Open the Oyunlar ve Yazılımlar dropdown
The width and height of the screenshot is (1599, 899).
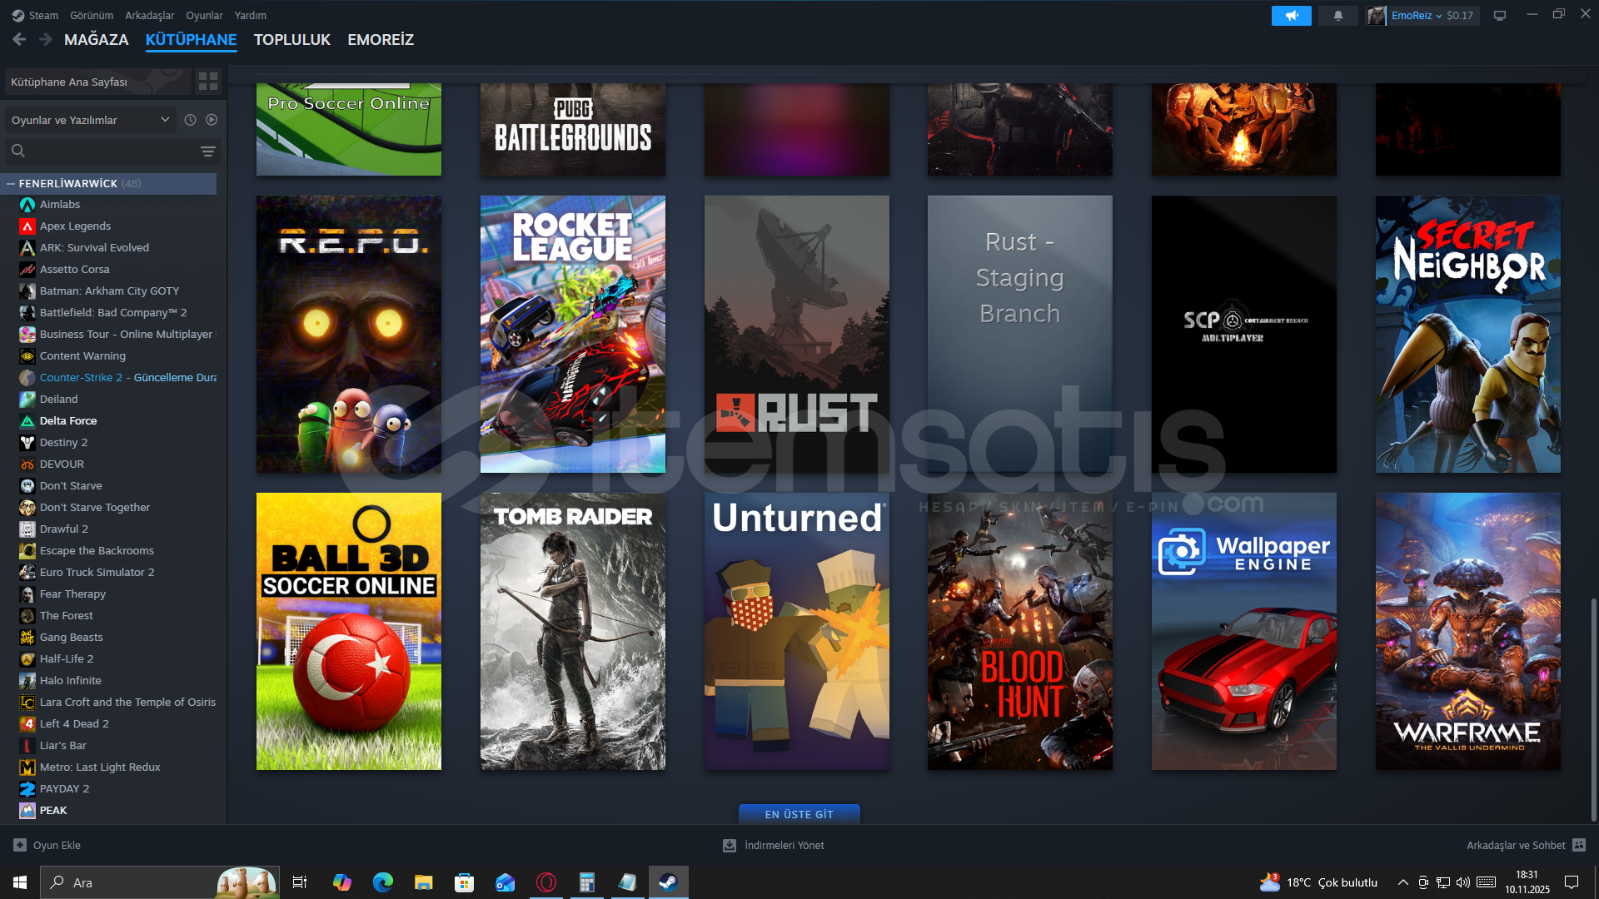(90, 120)
